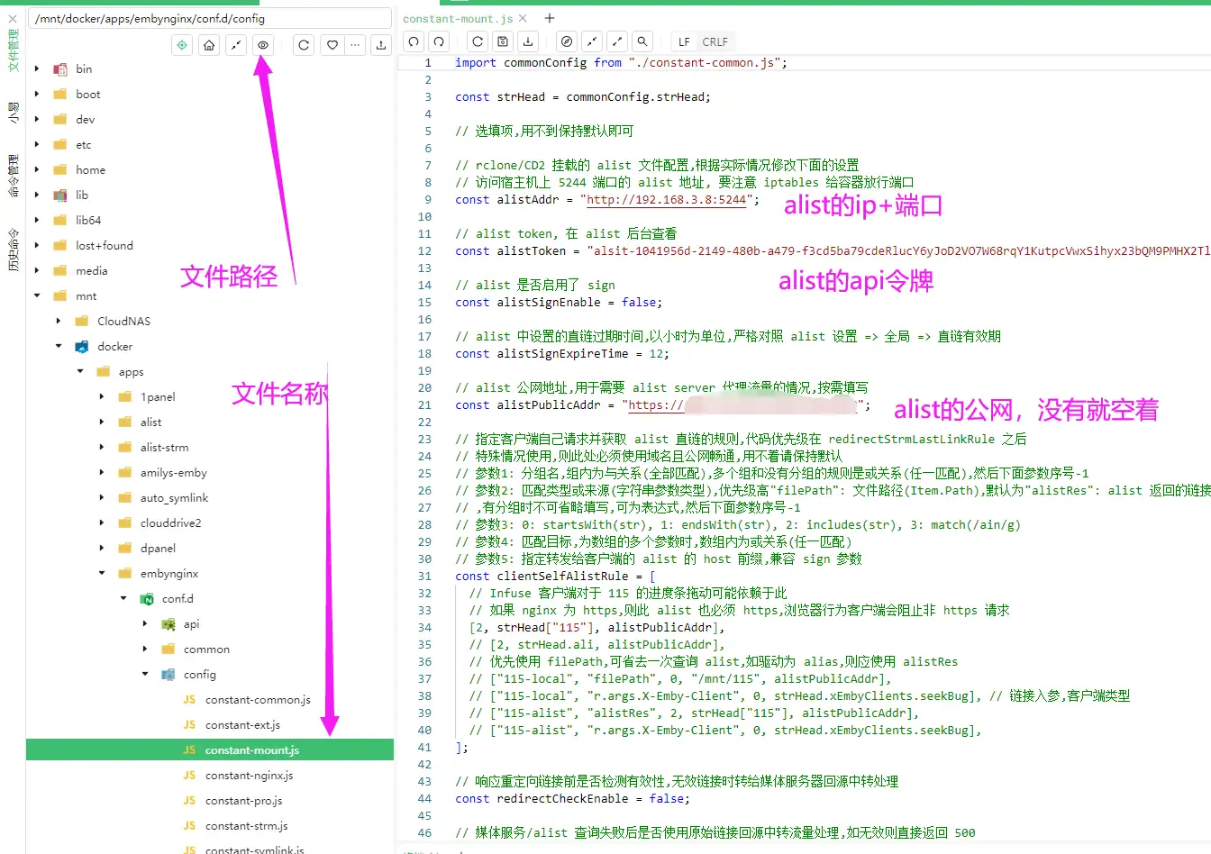Click the redo icon
Screen dimensions: 1211x854
pyautogui.click(x=438, y=41)
